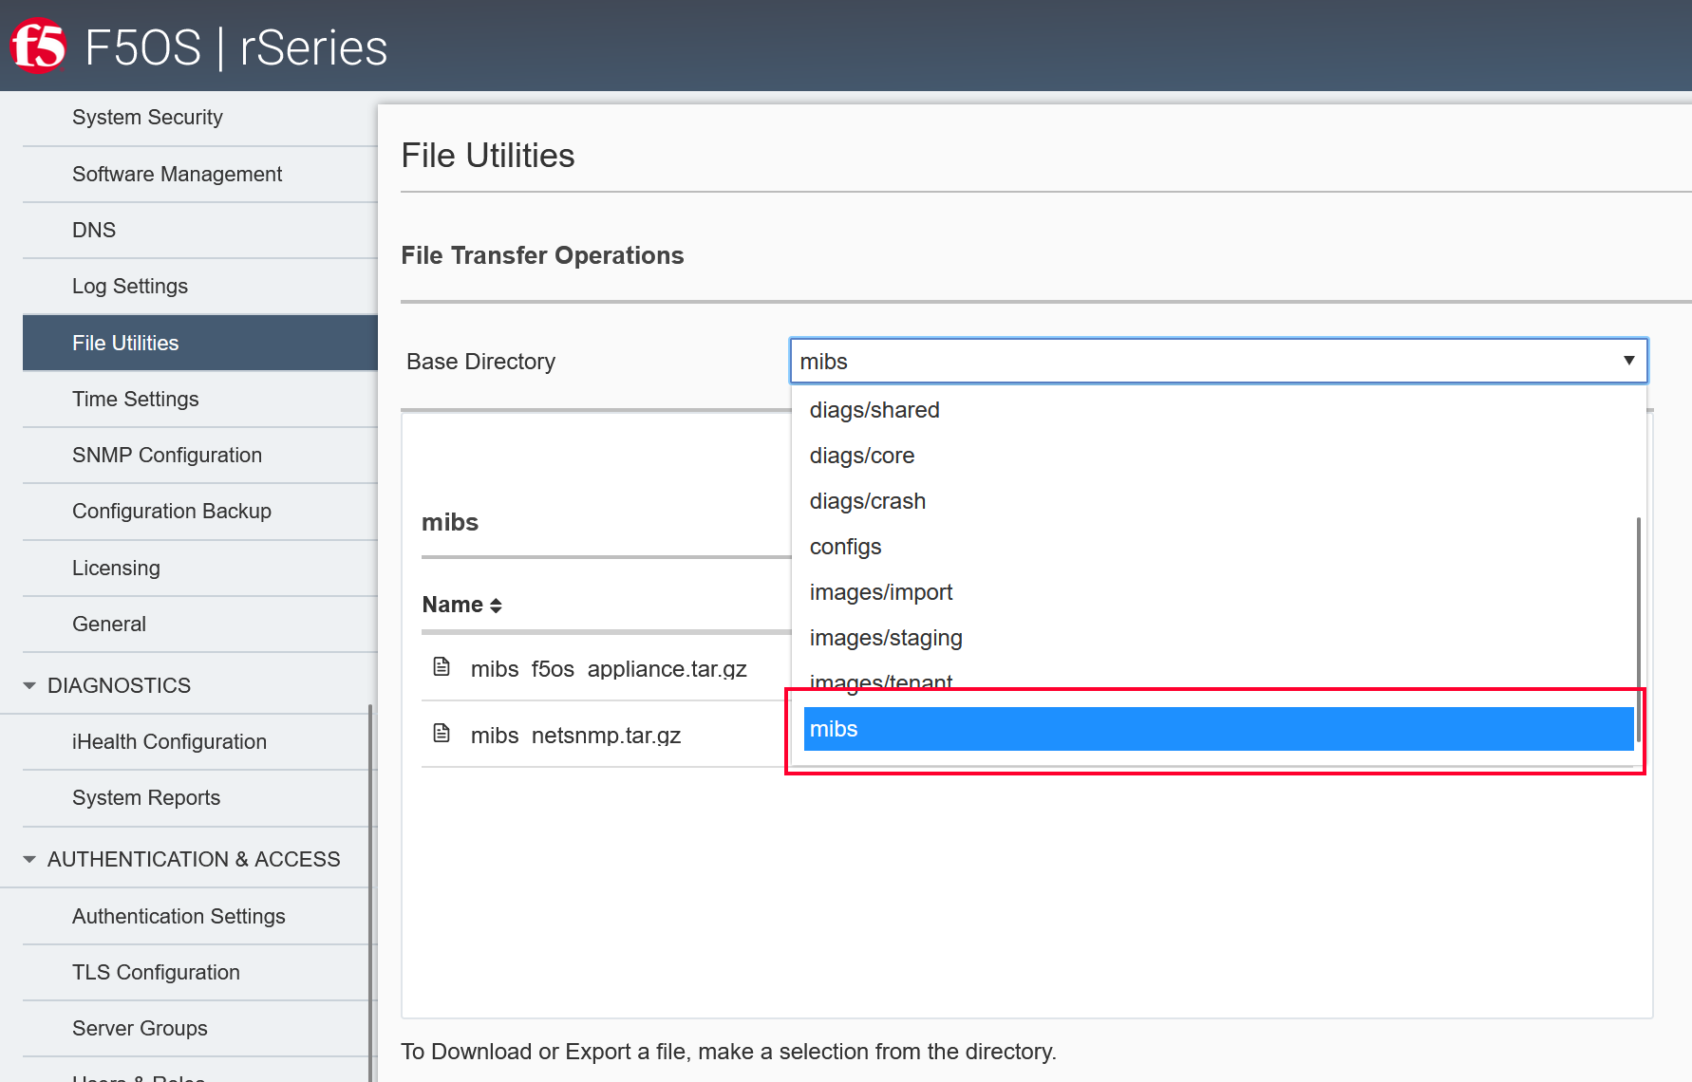Click the mibs f5os appliance file icon
This screenshot has height=1082, width=1692.
[442, 667]
